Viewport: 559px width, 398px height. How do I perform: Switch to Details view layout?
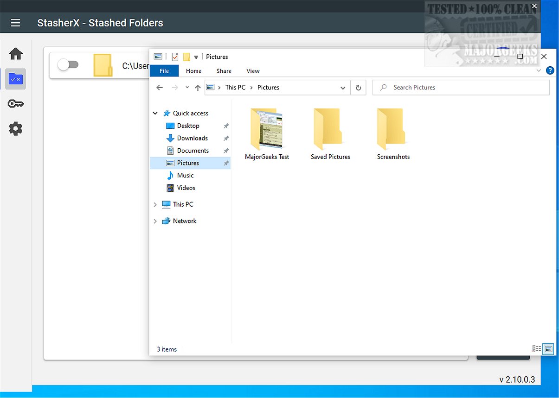537,348
